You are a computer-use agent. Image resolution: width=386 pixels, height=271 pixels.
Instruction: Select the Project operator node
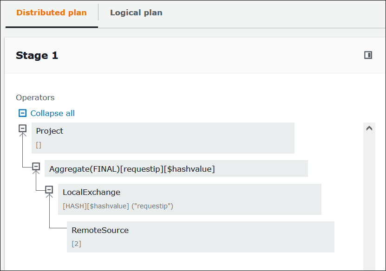pyautogui.click(x=163, y=137)
